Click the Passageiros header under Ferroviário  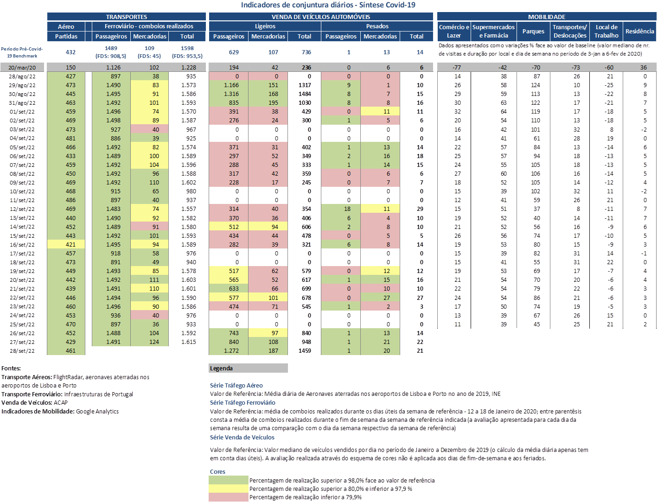point(111,36)
